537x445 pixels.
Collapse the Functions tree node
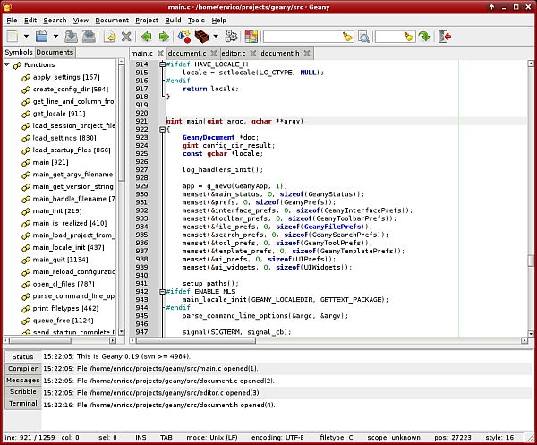pyautogui.click(x=7, y=64)
